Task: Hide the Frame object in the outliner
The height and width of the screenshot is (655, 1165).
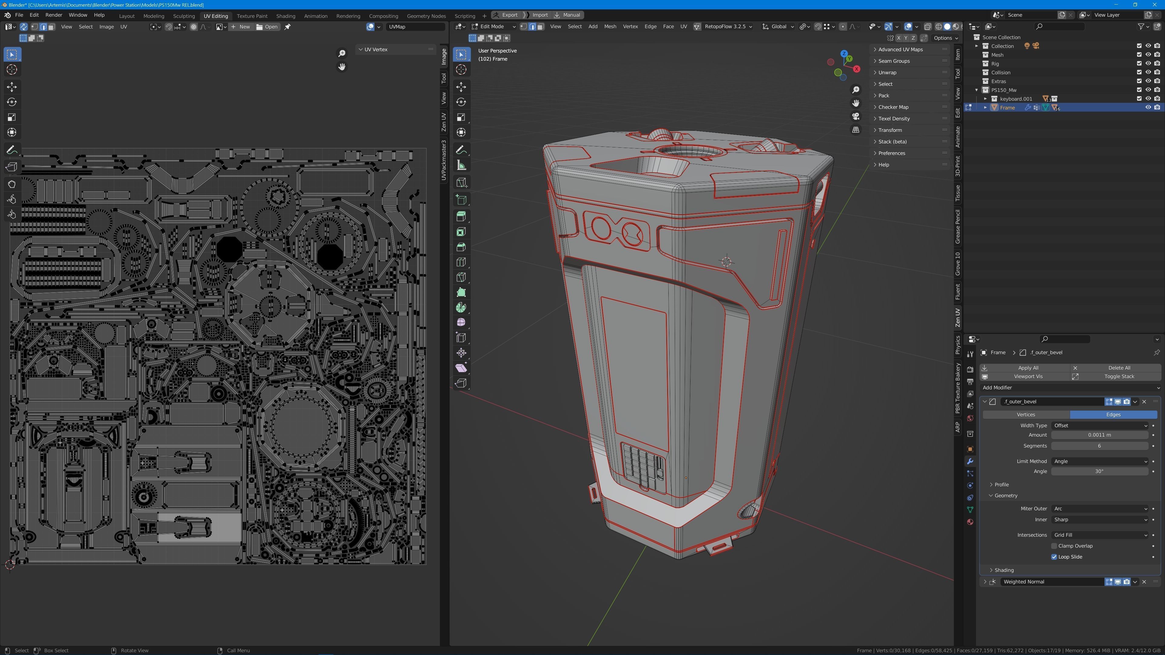Action: (1148, 108)
